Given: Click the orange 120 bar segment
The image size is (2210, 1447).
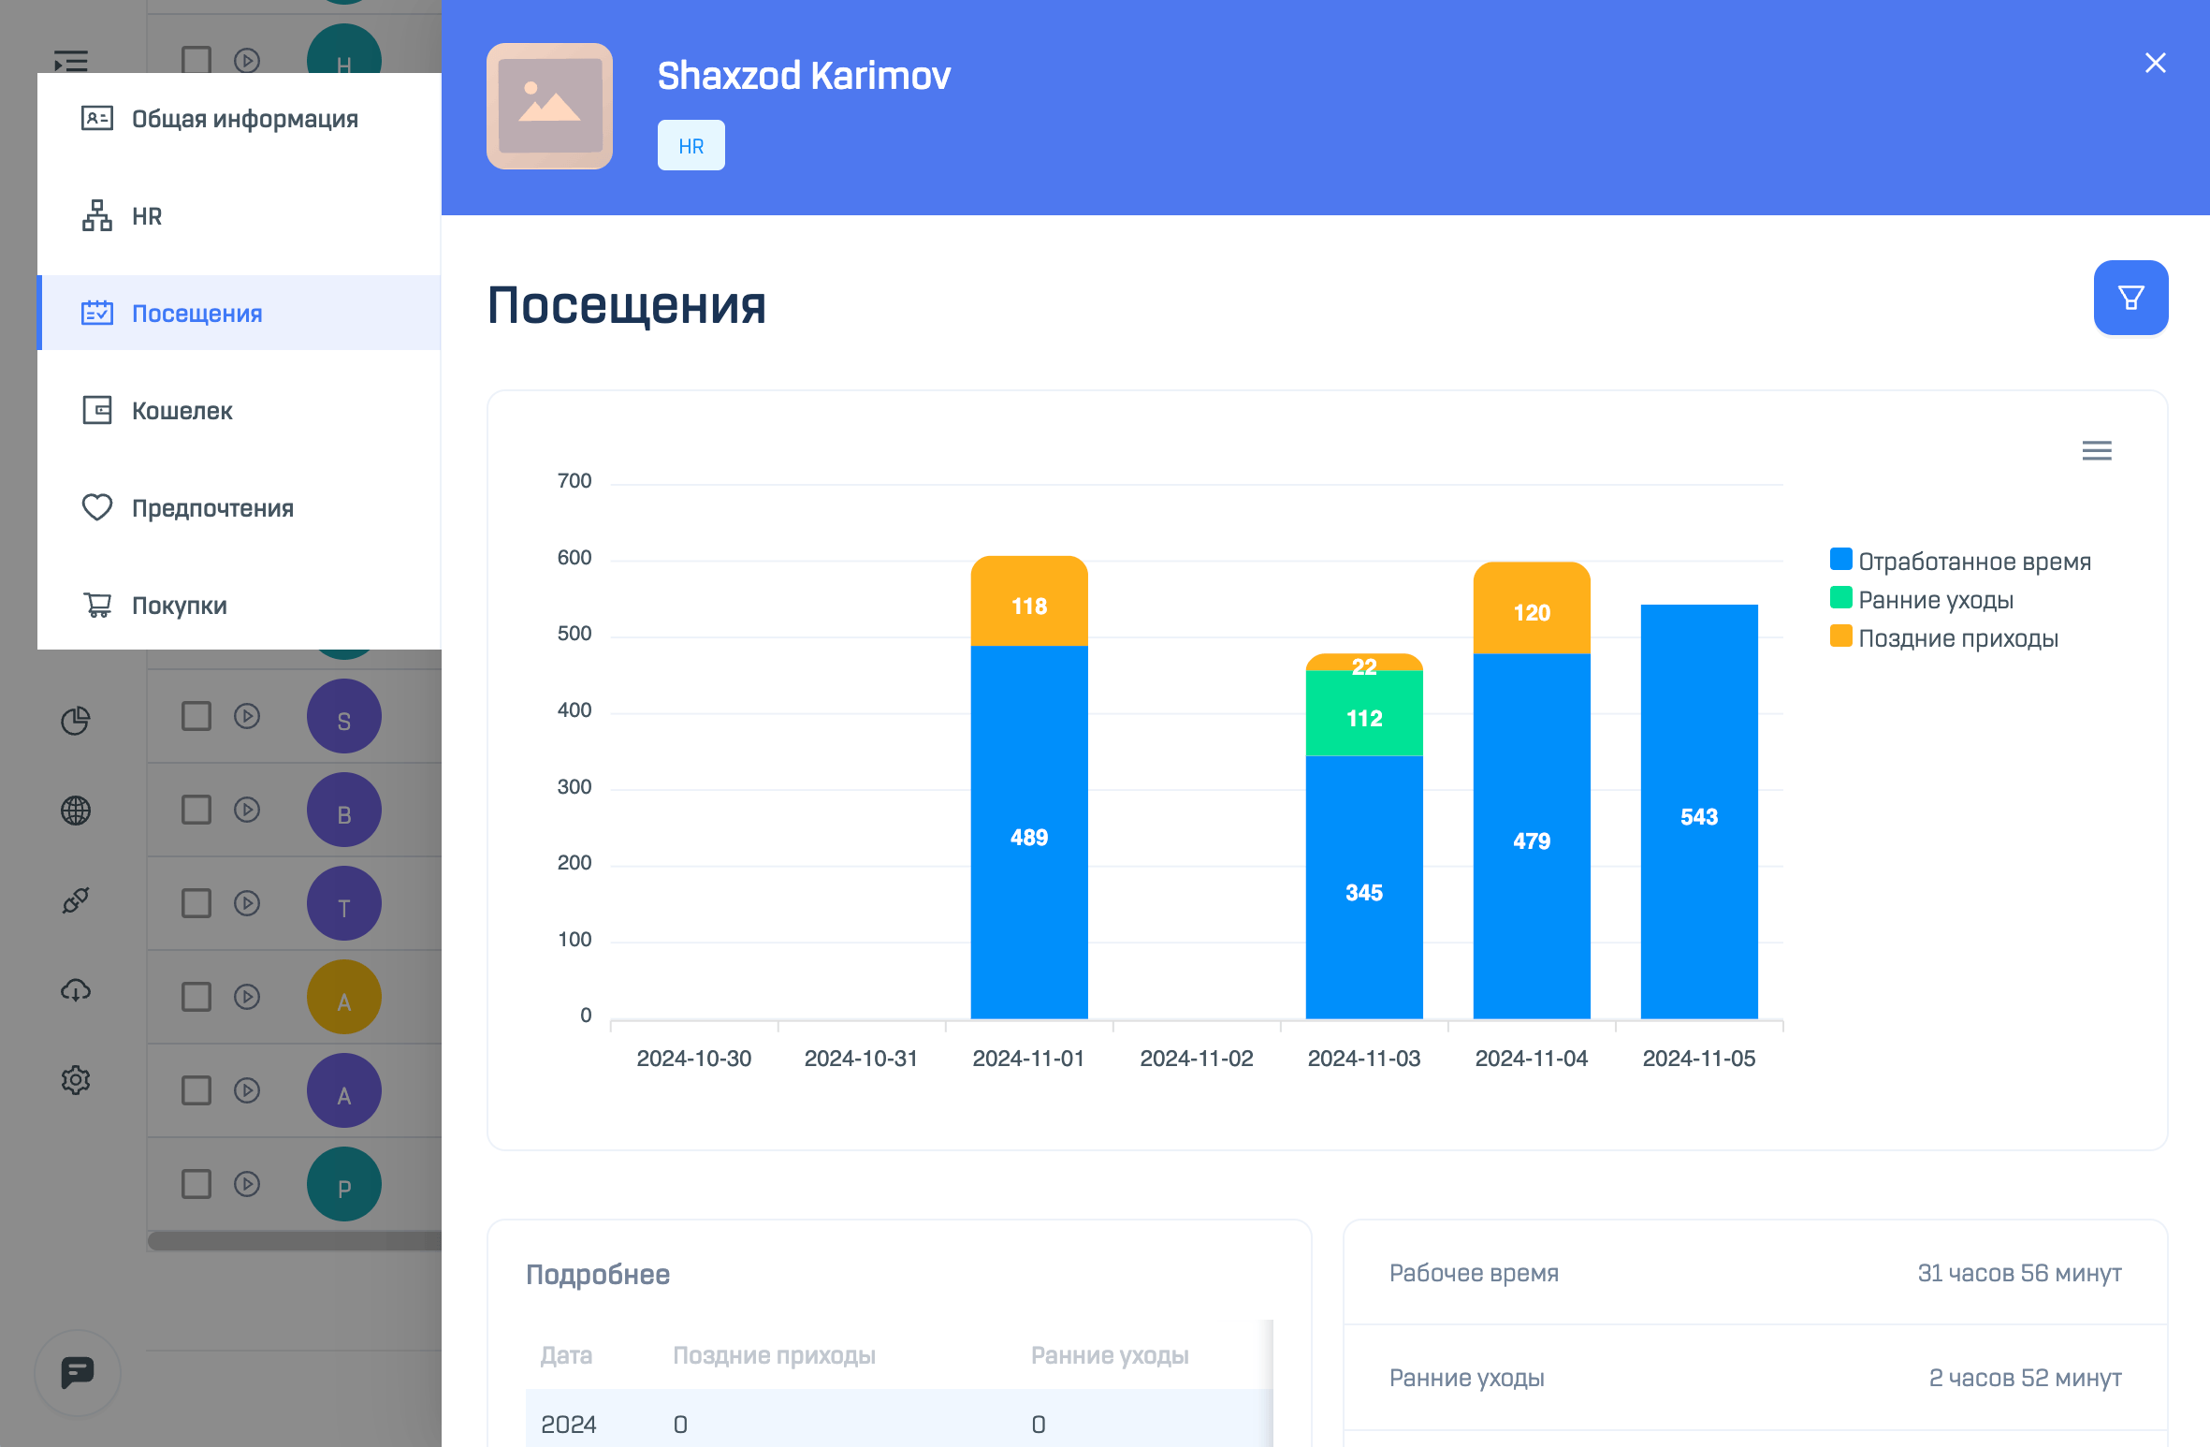Looking at the screenshot, I should (1532, 607).
